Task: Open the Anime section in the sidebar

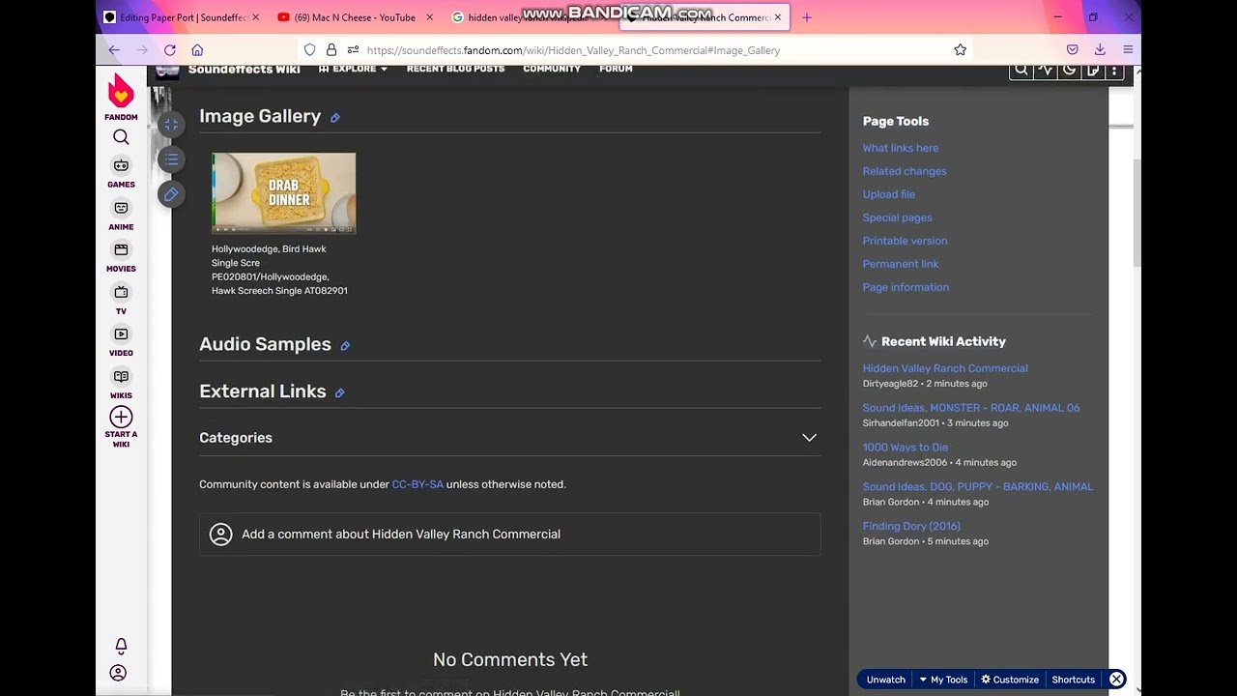Action: [121, 215]
